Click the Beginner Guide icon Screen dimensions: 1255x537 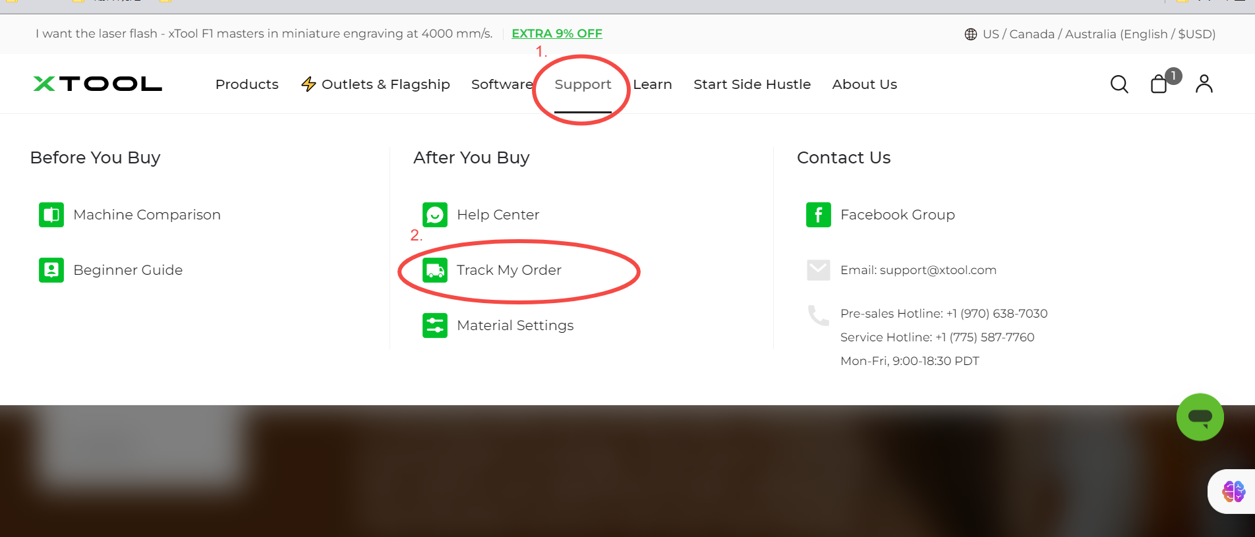click(x=51, y=270)
